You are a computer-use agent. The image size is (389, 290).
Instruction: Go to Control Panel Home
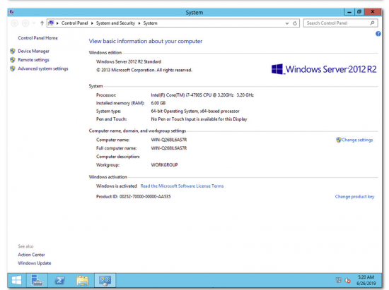(x=37, y=38)
